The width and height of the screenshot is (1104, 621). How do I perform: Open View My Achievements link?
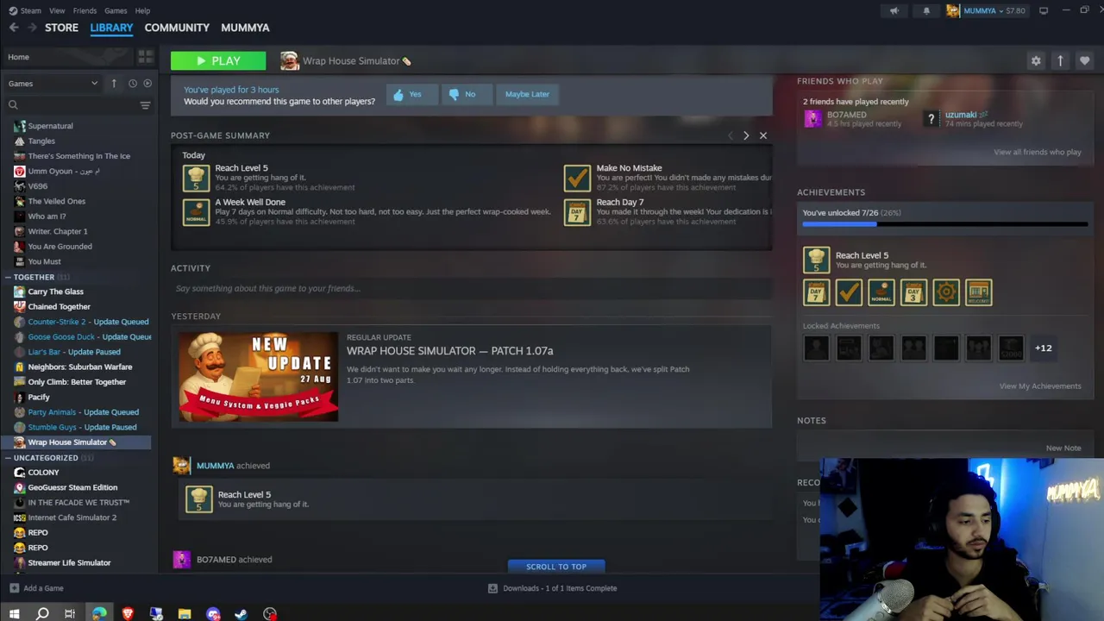tap(1039, 386)
